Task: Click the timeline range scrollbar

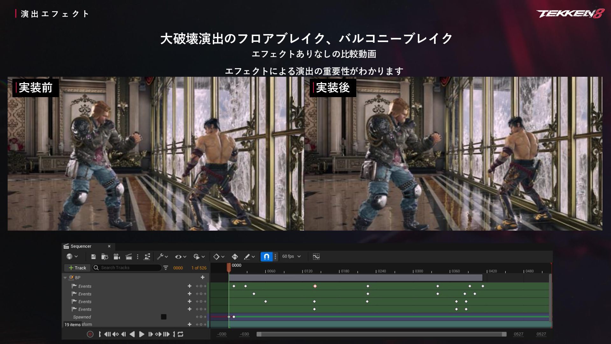Action: (x=381, y=334)
